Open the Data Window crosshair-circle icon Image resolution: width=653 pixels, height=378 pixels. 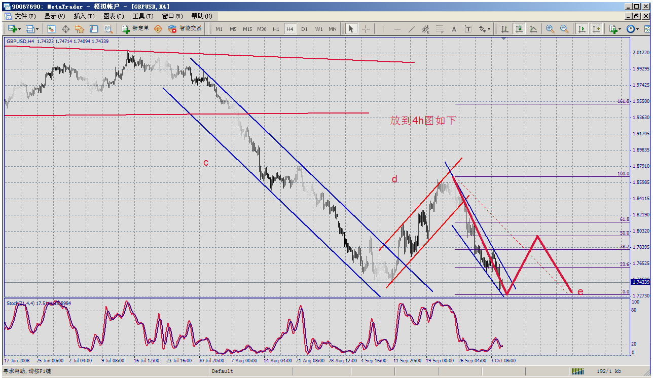65,29
